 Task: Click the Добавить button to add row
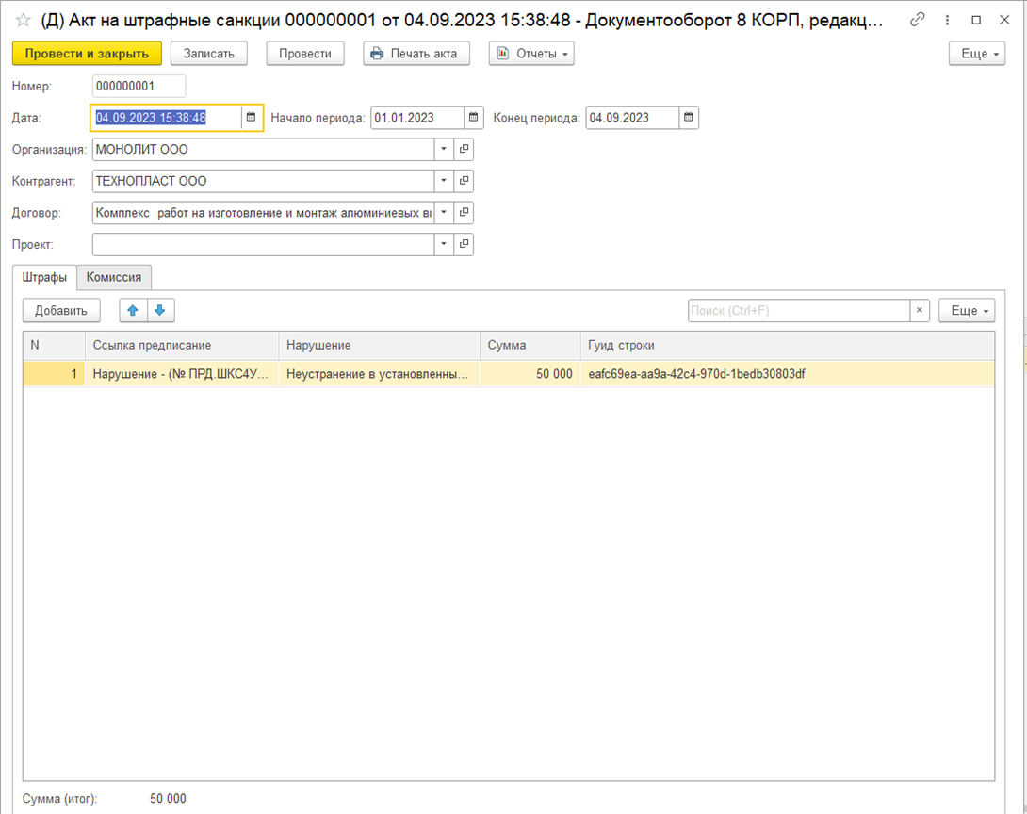pos(61,310)
